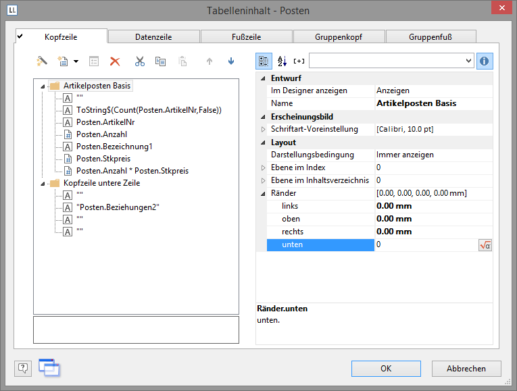Switch to the Datenzeile tab
517x391 pixels.
click(x=154, y=36)
